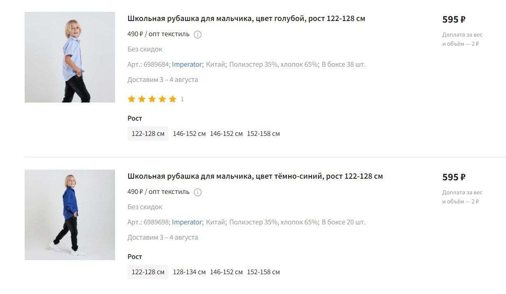This screenshot has width=506, height=294.
Task: Click the five-star rating of light blue shirt
Action: tap(152, 99)
